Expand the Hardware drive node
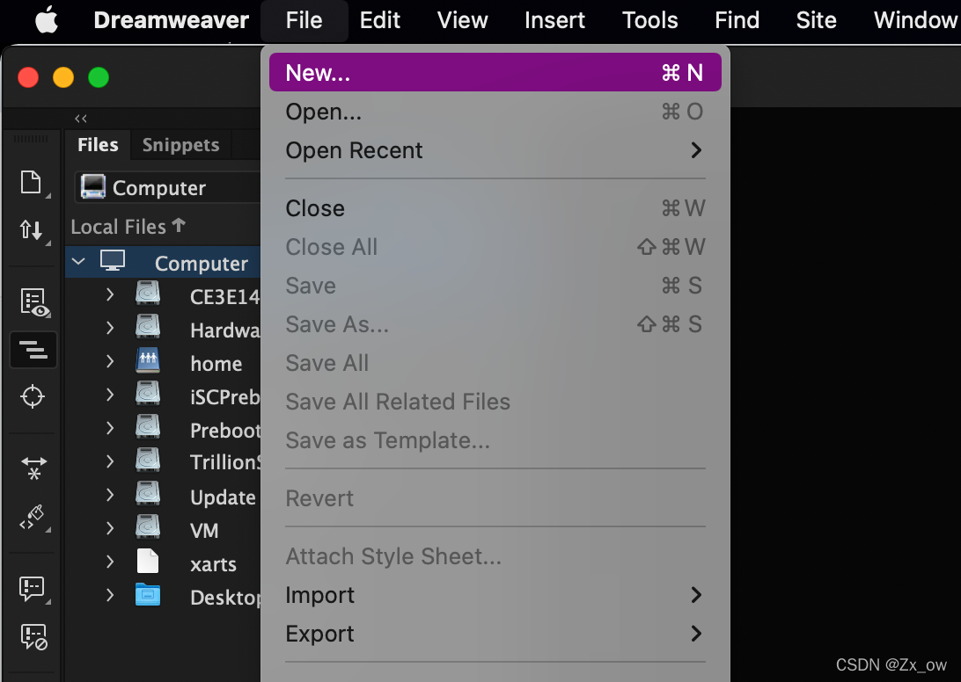961x682 pixels. 110,328
